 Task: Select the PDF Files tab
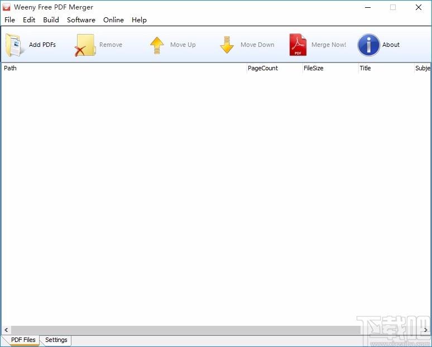(23, 340)
